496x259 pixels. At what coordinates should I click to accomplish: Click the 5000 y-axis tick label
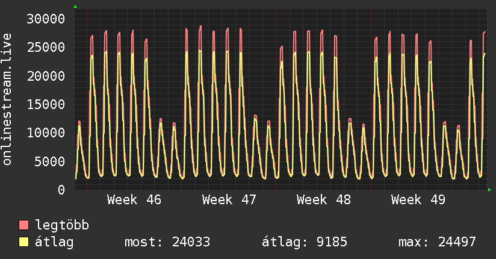click(50, 161)
